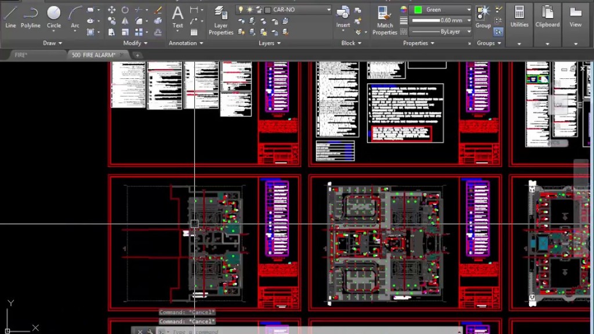The image size is (594, 334).
Task: Activate the Mirror tool
Action: tap(125, 21)
